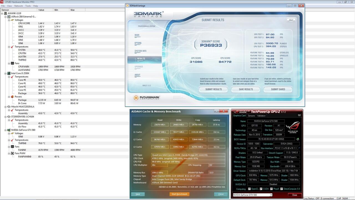
Task: Collapse the Intel Core i5 2550K tree node
Action: [x=6, y=73]
